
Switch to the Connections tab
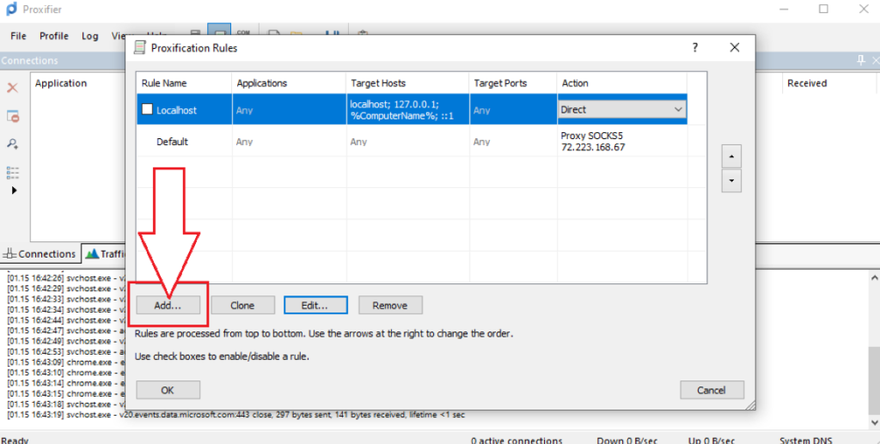40,254
